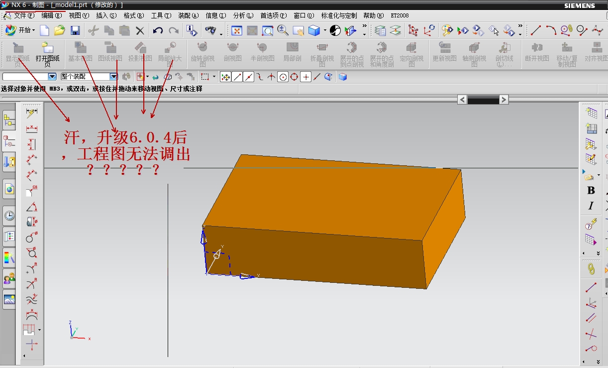Select the Radius Dimension tool
Screen dimensions: 608x368
[32, 268]
